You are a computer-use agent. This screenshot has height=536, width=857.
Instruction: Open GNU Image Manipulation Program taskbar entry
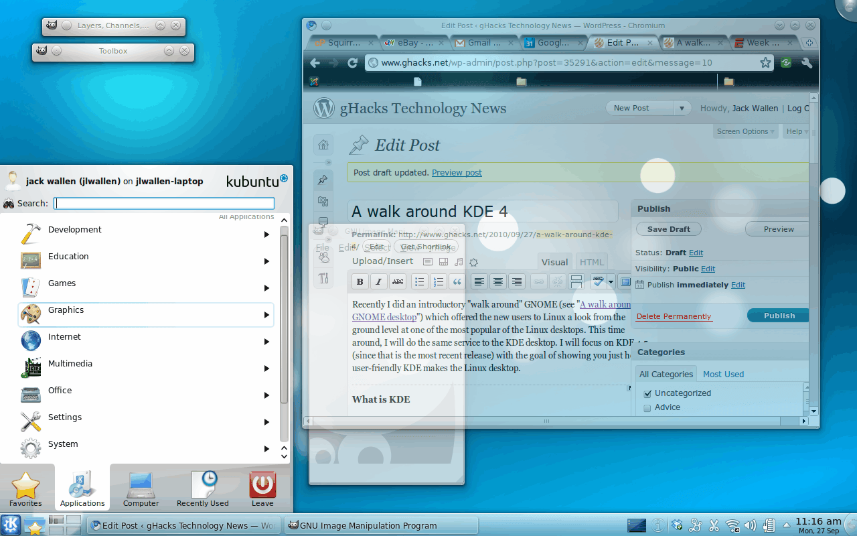[x=381, y=525]
